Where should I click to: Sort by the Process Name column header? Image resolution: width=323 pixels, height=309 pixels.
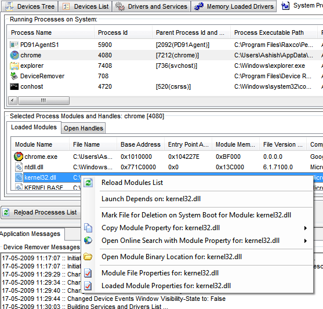(x=51, y=32)
